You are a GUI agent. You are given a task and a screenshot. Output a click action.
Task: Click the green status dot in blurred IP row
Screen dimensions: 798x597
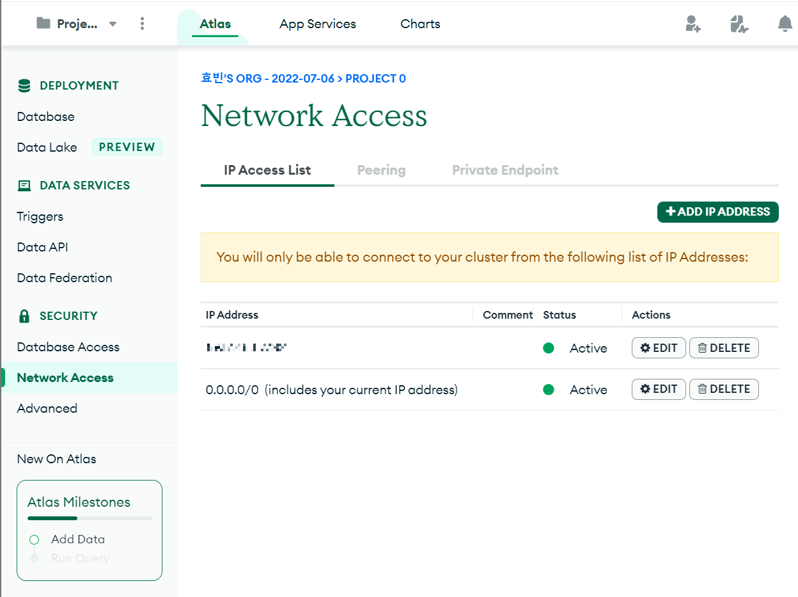click(548, 348)
